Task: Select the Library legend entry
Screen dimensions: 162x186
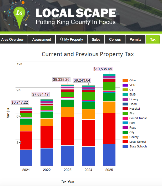Action: click(134, 99)
